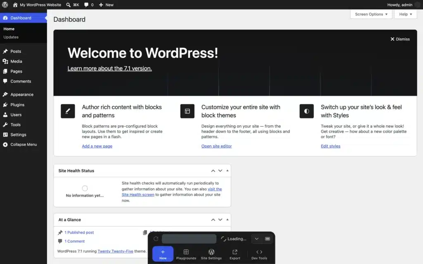423x264 pixels.
Task: Open the Plugins plug icon in sidebar
Action: tap(5, 104)
